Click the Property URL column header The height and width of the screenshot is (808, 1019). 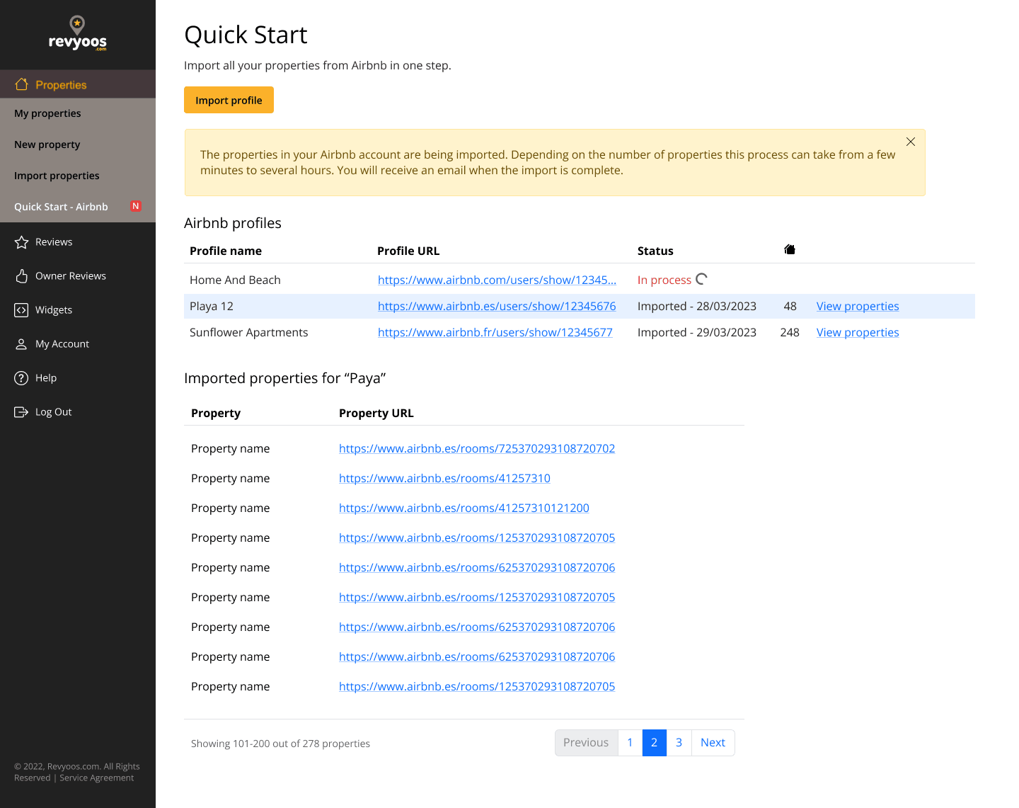(x=376, y=413)
